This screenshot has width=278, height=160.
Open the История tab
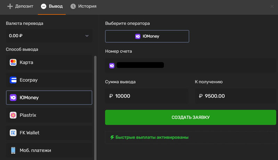point(83,6)
